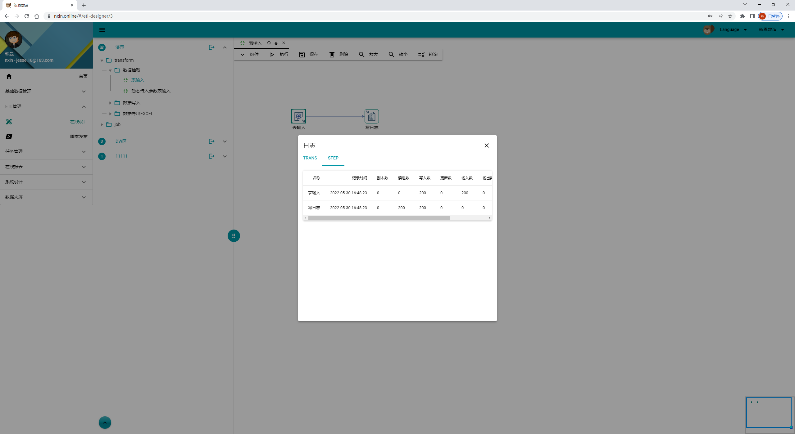Image resolution: width=795 pixels, height=434 pixels.
Task: Click the 写日志 step node icon
Action: point(371,116)
